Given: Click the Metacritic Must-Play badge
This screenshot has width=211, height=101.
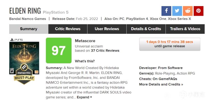Looking at the screenshot, I should click(24, 74).
